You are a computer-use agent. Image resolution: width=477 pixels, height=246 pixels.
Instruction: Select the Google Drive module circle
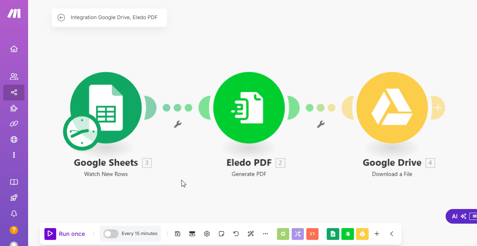[392, 108]
